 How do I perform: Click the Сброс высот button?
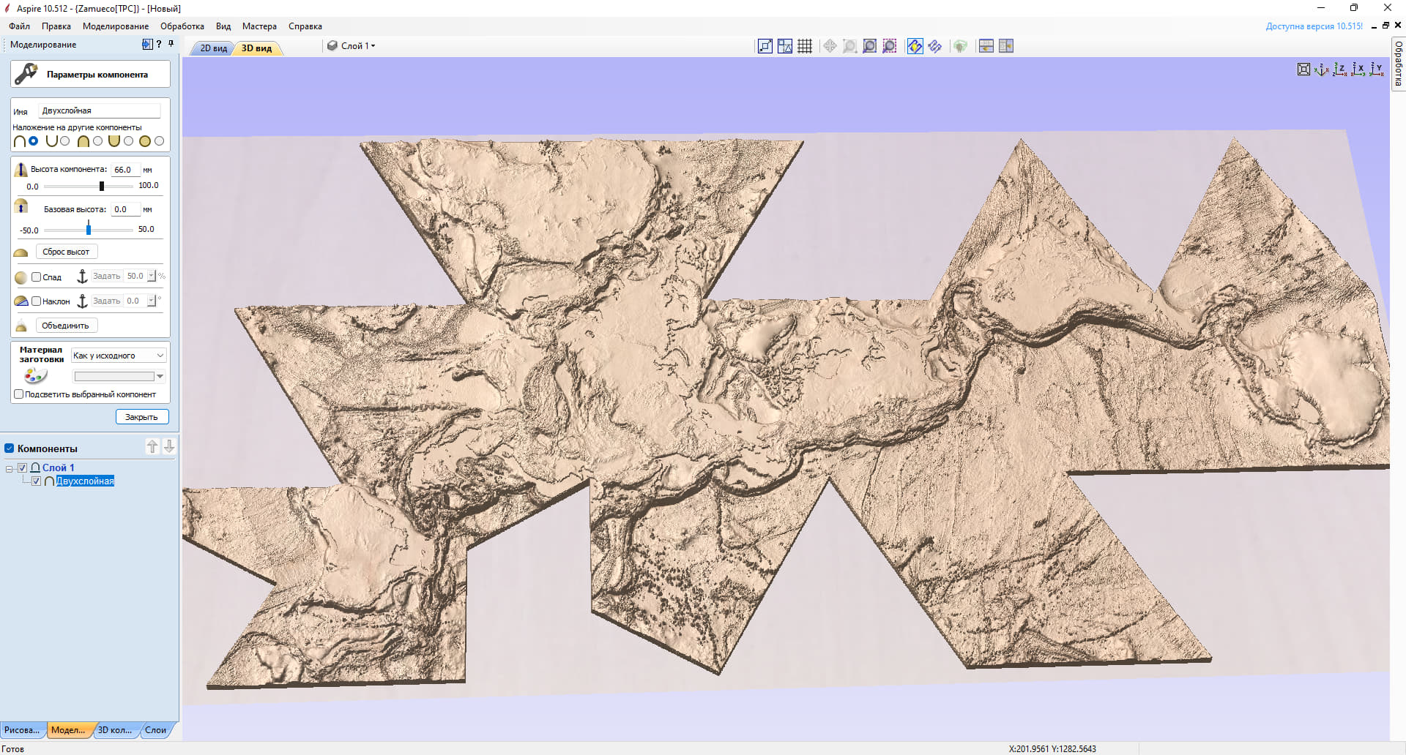(x=66, y=252)
